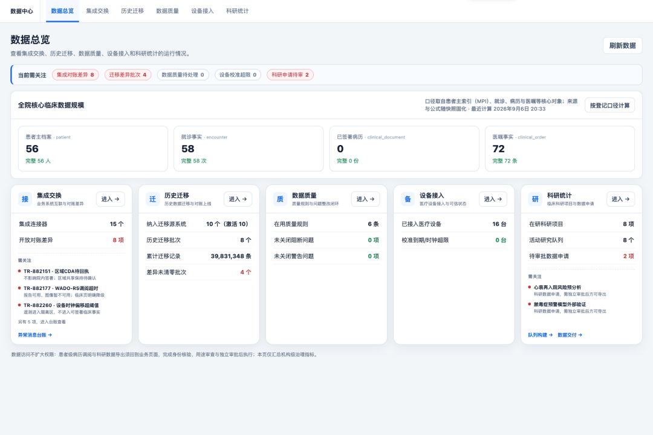Enter the 历史迁移 module via 进入 button

(238, 199)
